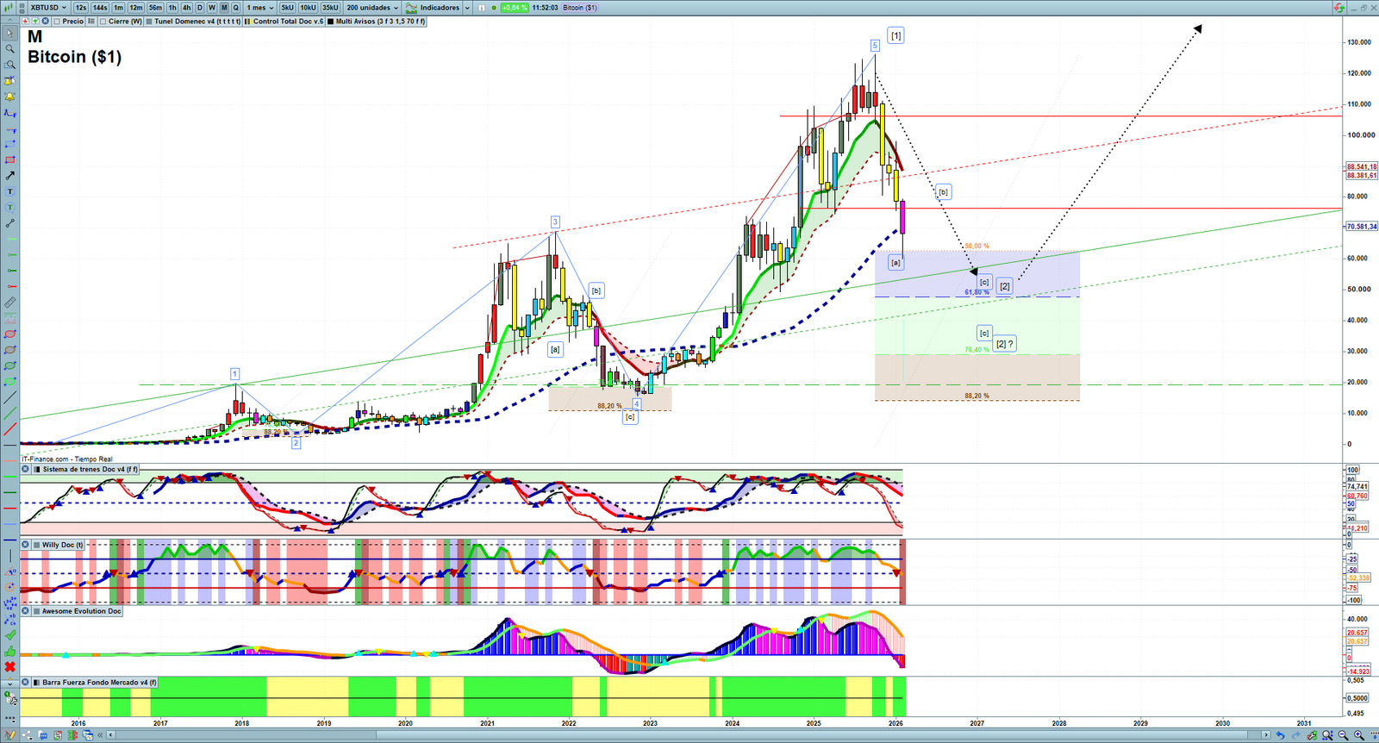Toggle the 12s timeframe button
The height and width of the screenshot is (743, 1379).
tap(81, 8)
